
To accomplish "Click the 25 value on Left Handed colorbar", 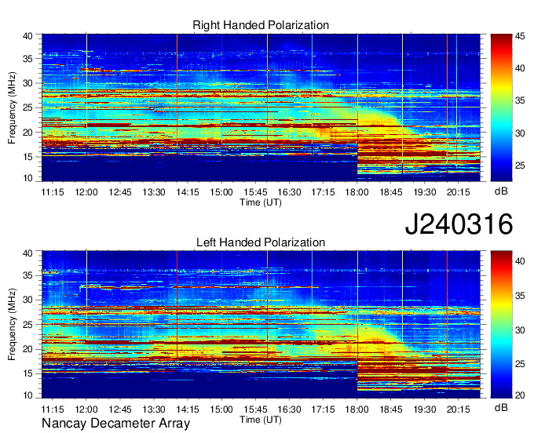I will (520, 364).
